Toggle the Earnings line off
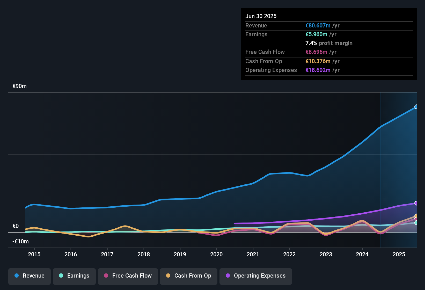This screenshot has height=290, width=425. coord(74,276)
